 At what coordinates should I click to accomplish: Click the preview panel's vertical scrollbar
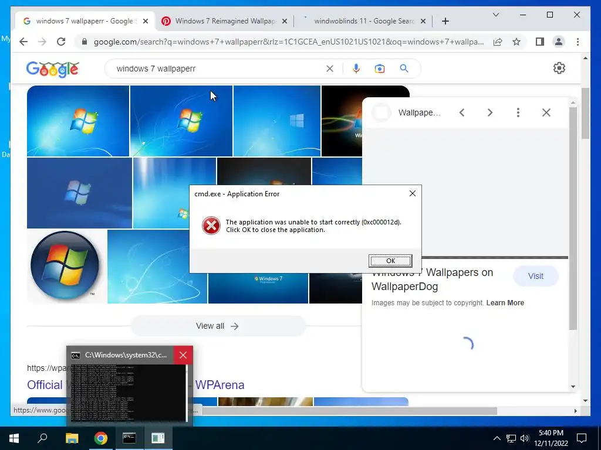click(573, 219)
